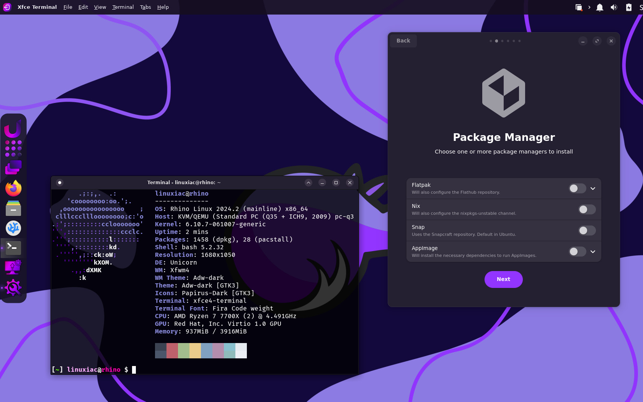Expand the AppImage options chevron
This screenshot has width=643, height=402.
click(593, 252)
